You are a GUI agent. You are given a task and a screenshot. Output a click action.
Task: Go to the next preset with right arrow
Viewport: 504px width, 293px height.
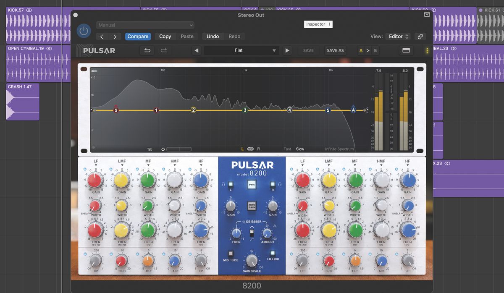coord(287,50)
